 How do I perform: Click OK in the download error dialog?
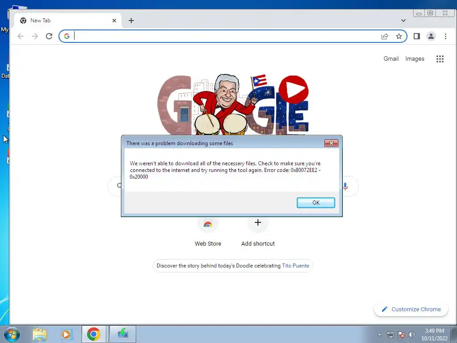[316, 203]
